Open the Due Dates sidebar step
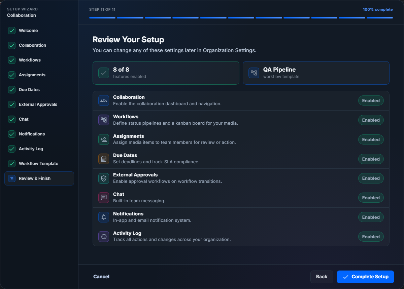 (x=39, y=90)
